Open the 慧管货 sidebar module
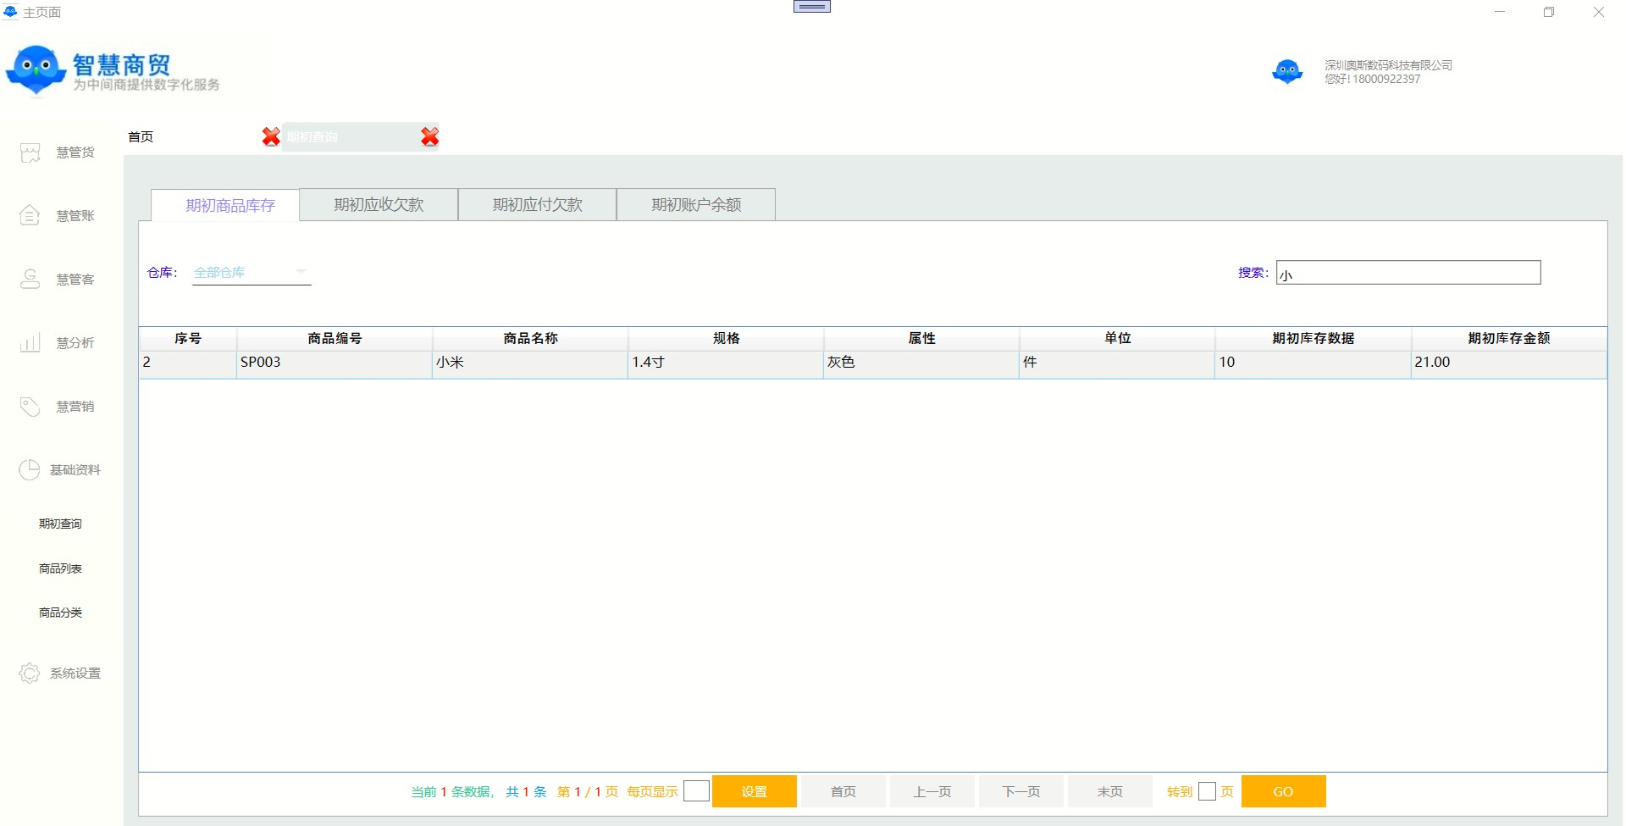 pyautogui.click(x=58, y=152)
